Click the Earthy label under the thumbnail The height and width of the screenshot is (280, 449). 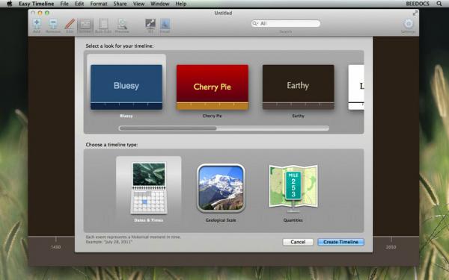coord(299,116)
